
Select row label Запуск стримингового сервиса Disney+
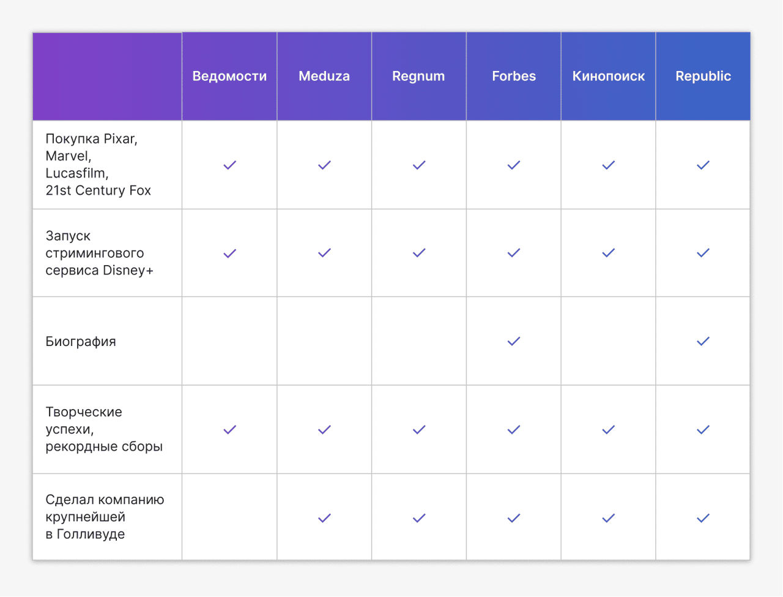click(99, 253)
